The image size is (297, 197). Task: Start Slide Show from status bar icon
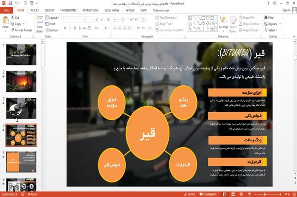tap(249, 195)
